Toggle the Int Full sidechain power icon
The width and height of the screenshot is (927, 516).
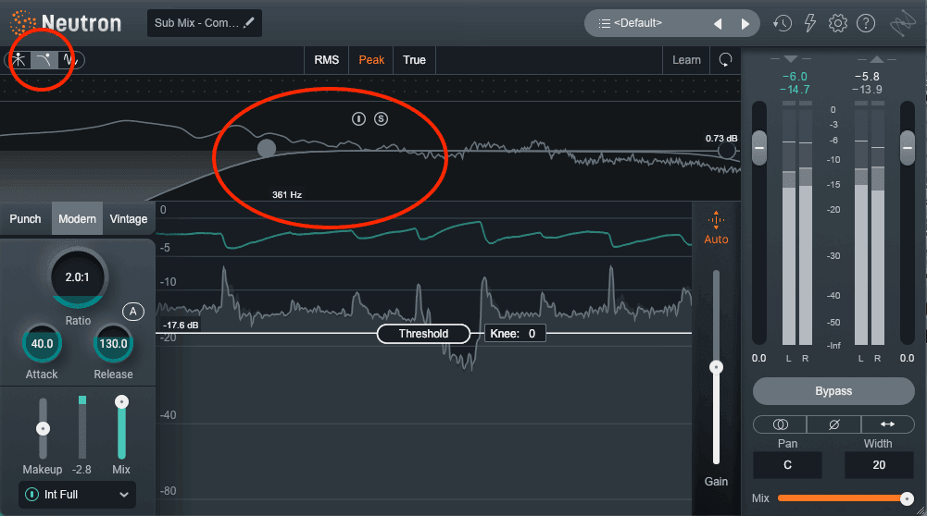[31, 495]
